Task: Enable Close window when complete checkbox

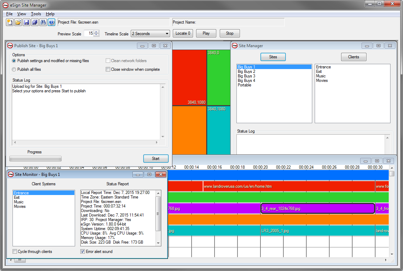Action: 108,69
